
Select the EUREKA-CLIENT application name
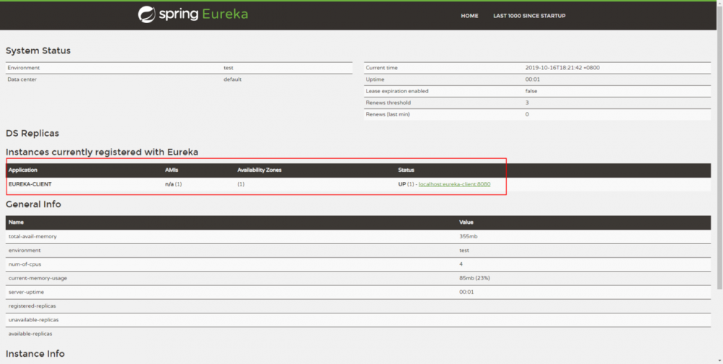pyautogui.click(x=30, y=184)
